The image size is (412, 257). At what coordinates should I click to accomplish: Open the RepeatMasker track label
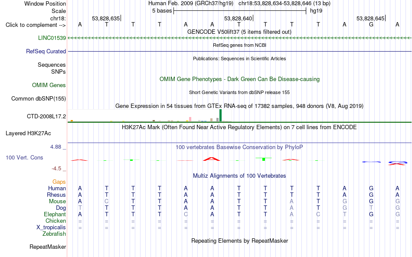[48, 247]
